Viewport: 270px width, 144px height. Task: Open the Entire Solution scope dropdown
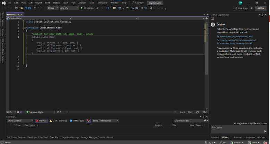coord(20,121)
